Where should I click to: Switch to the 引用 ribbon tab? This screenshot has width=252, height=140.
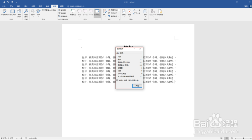(x=40, y=6)
